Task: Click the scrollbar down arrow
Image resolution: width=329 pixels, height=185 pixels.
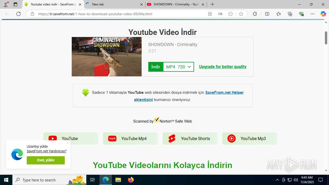Action: pos(326,170)
